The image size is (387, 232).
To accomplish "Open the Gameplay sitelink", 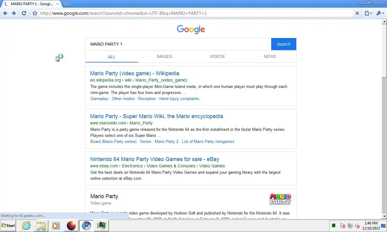I will [x=99, y=99].
